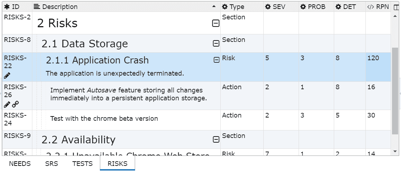Collapse the 2.2 Availability section

pyautogui.click(x=216, y=140)
